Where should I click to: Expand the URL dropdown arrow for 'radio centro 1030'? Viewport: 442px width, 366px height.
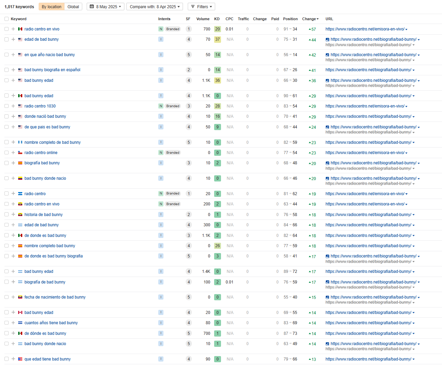[406, 106]
